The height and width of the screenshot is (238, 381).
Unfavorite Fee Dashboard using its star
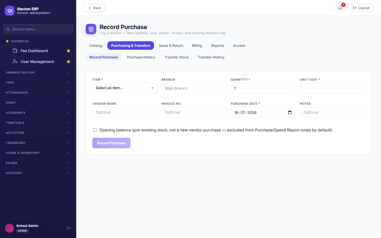tap(69, 51)
